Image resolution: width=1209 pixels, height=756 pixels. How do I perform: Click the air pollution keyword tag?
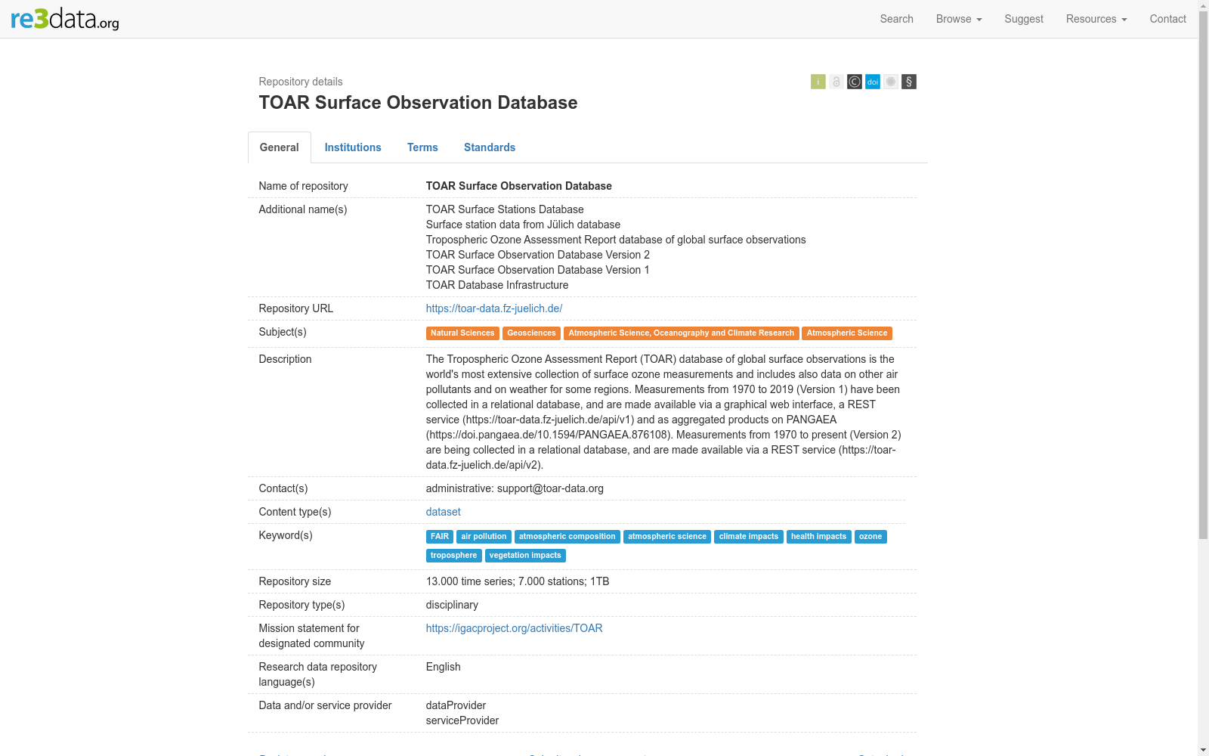[x=484, y=537]
